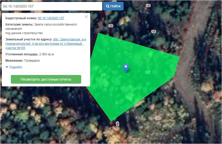The width and height of the screenshot is (222, 144).
Task: Click Посмотреть доступные отчеты button
Action: (46, 79)
